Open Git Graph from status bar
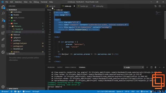Screen dimensions: 166x93 pyautogui.click(x=36, y=91)
